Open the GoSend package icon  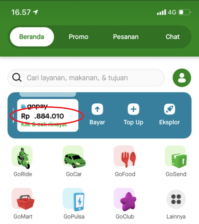[x=176, y=157]
